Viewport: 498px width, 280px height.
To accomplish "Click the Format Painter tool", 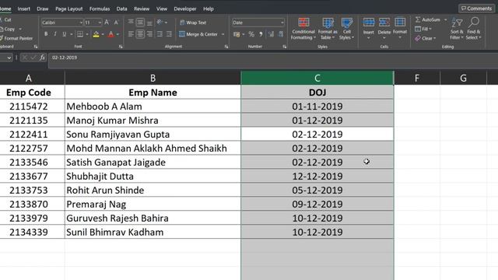I will [16, 38].
